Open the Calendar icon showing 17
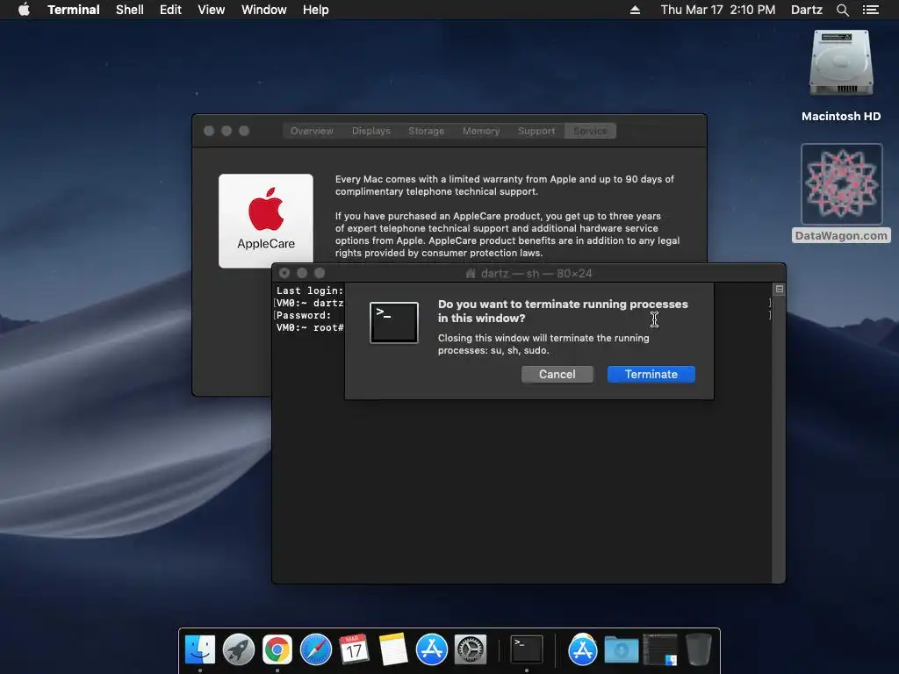 coord(355,649)
